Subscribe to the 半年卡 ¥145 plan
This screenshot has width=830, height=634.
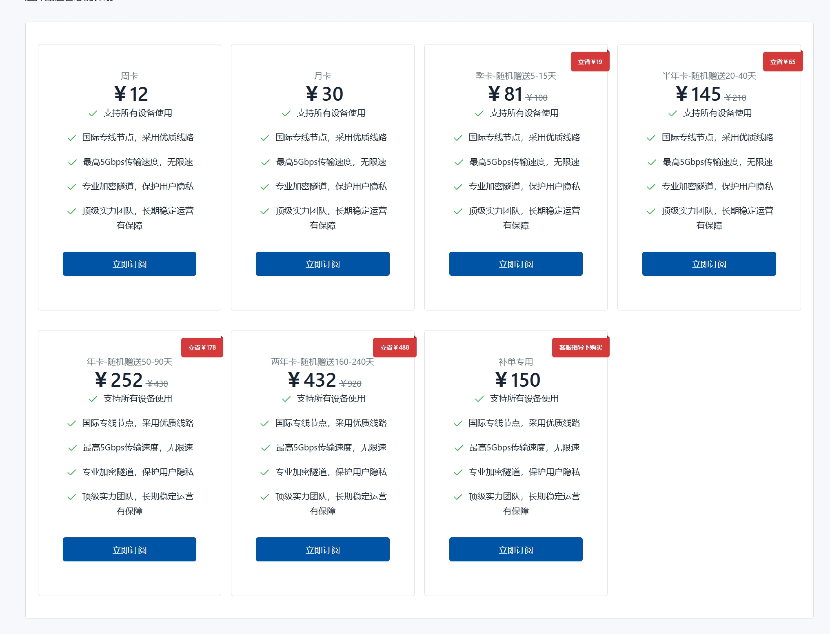[x=709, y=264]
